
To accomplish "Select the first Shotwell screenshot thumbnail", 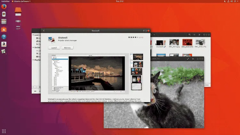I will 137,57.
